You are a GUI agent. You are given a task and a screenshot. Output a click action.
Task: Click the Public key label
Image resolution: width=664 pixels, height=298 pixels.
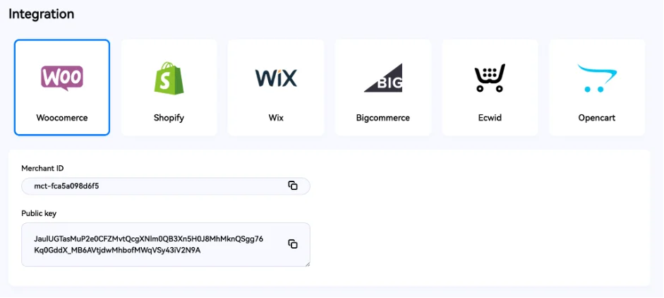coord(39,213)
